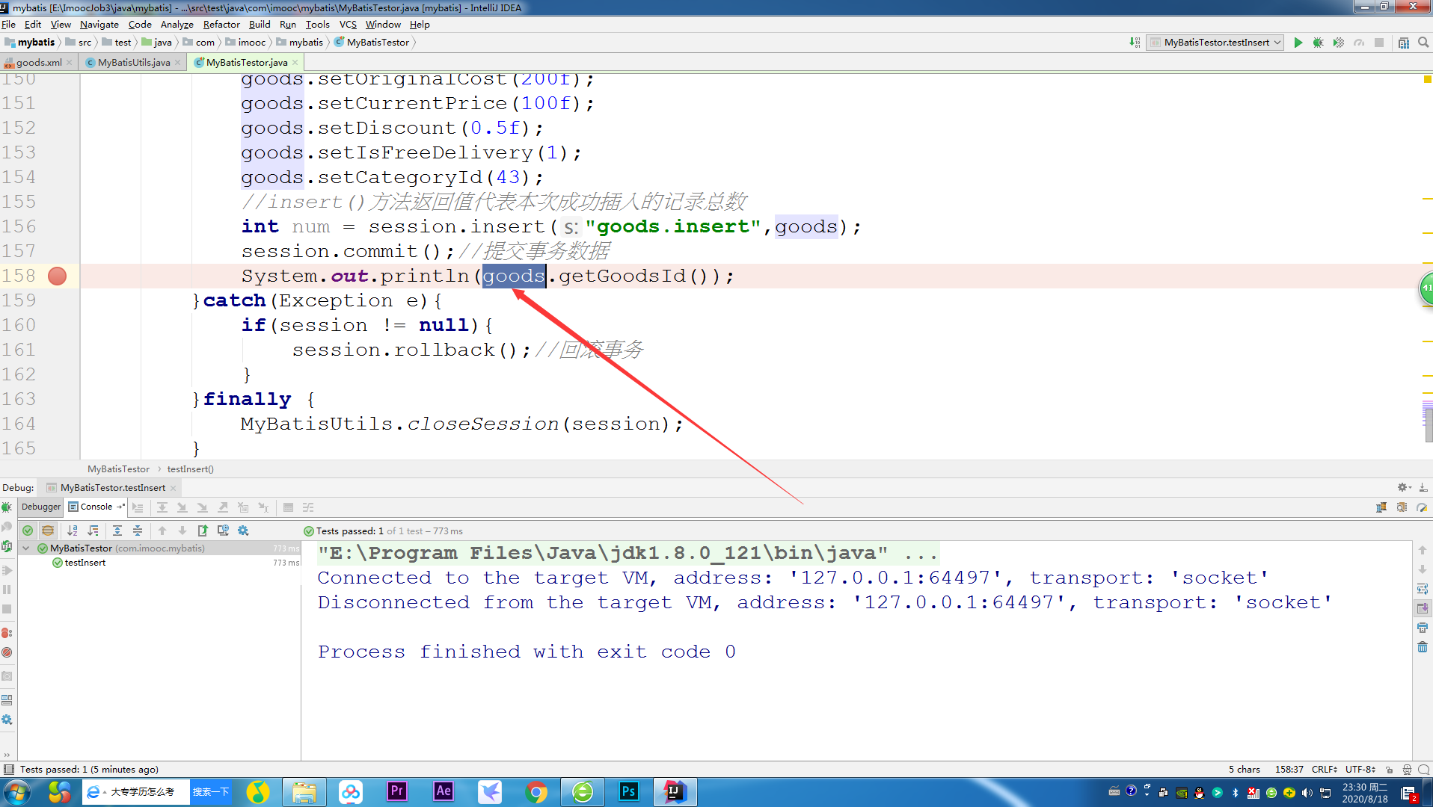Viewport: 1433px width, 807px height.
Task: Open the Photoshop taskbar icon
Action: click(629, 791)
